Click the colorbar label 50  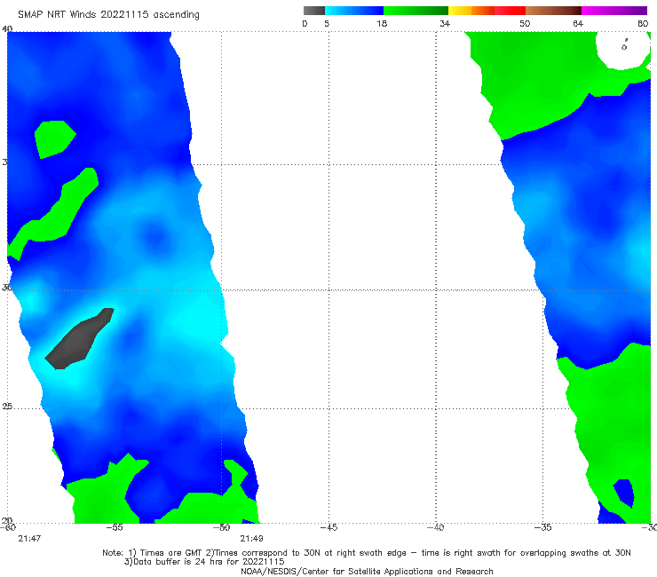[x=525, y=23]
